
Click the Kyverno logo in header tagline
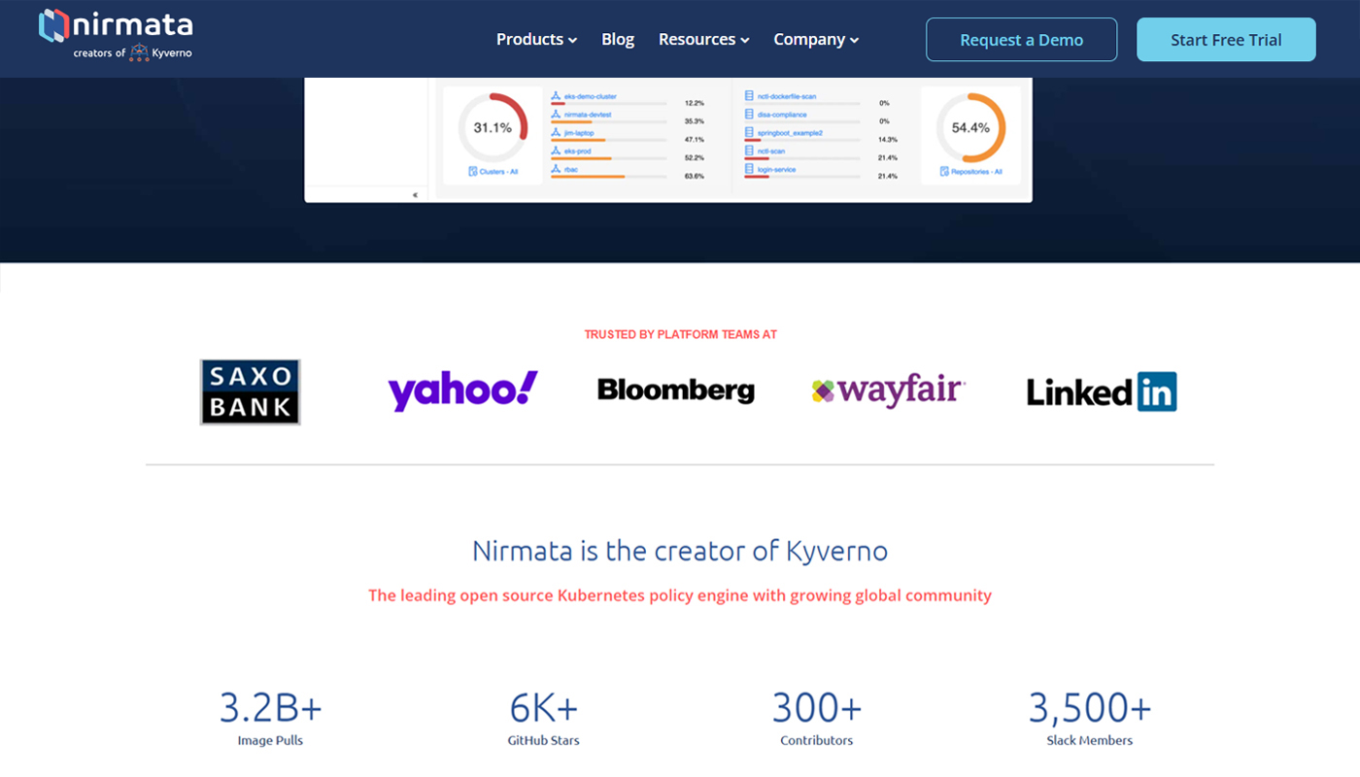[140, 52]
